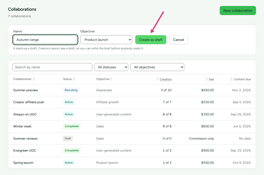The image size is (264, 175).
Task: Click the $250.00 fee value
Action: point(207,102)
